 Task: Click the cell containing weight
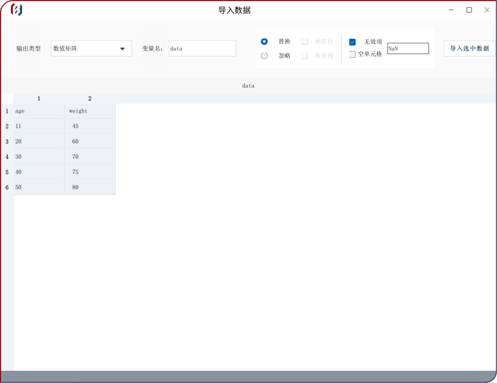click(x=90, y=111)
